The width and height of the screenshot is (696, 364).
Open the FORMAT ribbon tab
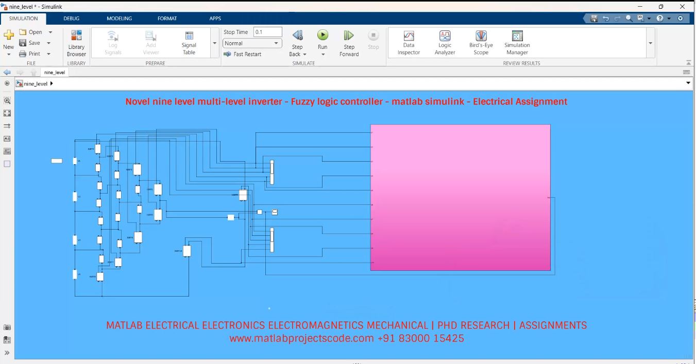[x=167, y=18]
